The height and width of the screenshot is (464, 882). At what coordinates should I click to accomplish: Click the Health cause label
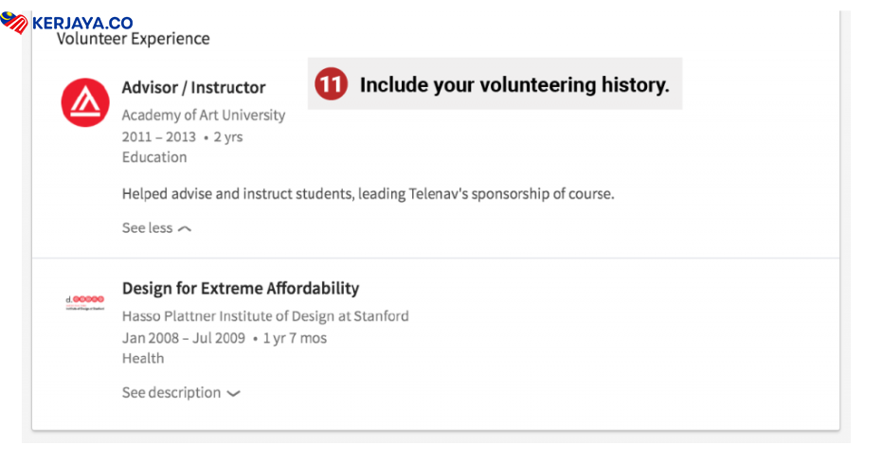tap(143, 358)
